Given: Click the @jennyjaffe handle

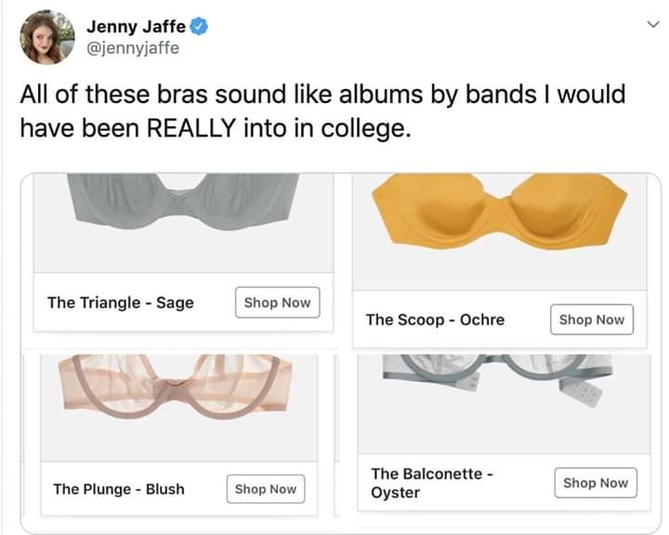Looking at the screenshot, I should coord(133,48).
